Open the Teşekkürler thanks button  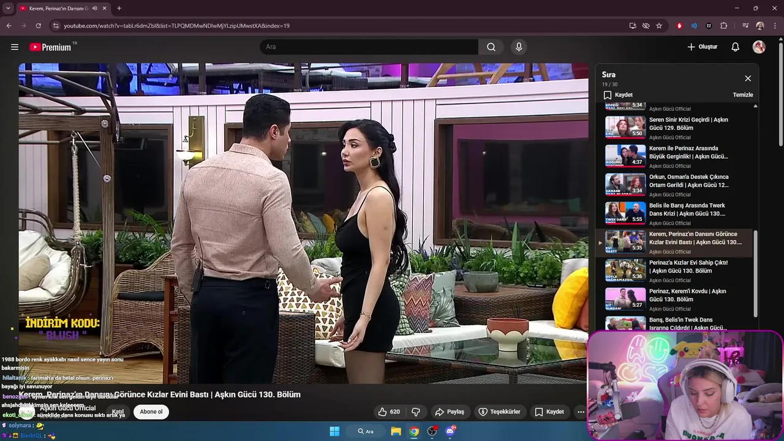click(x=499, y=412)
